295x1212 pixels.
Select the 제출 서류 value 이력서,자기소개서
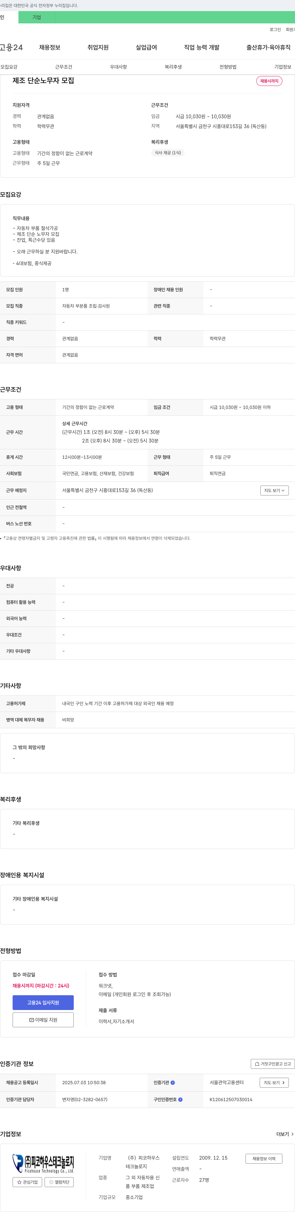pos(116,1021)
